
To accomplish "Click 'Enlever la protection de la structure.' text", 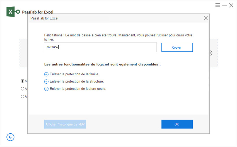I will click(77, 81).
